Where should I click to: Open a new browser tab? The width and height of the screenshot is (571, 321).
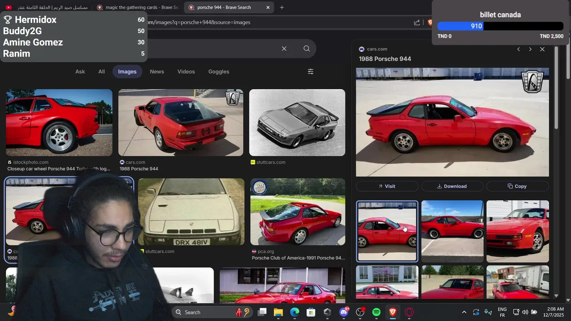pos(282,8)
